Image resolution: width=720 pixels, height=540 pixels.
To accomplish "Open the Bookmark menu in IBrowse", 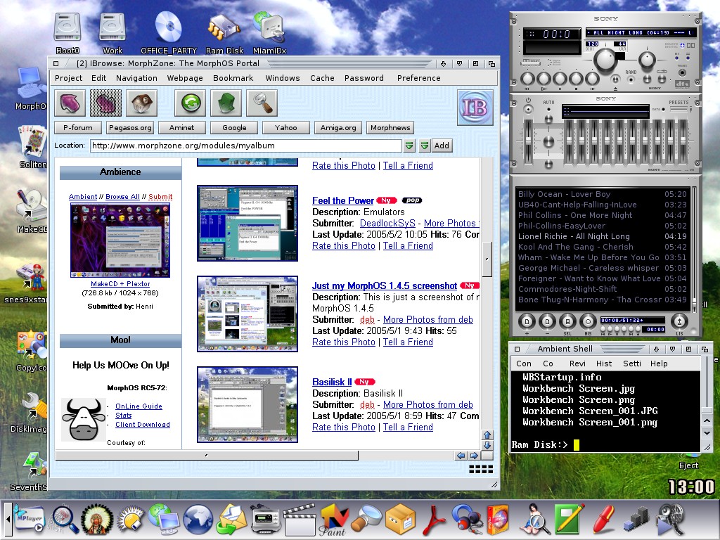I will [233, 78].
